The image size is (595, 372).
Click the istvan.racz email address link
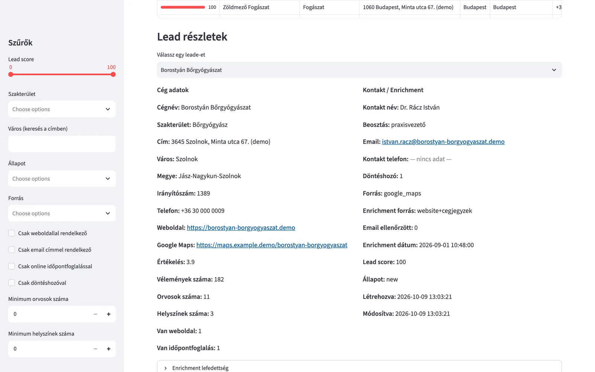tap(443, 142)
